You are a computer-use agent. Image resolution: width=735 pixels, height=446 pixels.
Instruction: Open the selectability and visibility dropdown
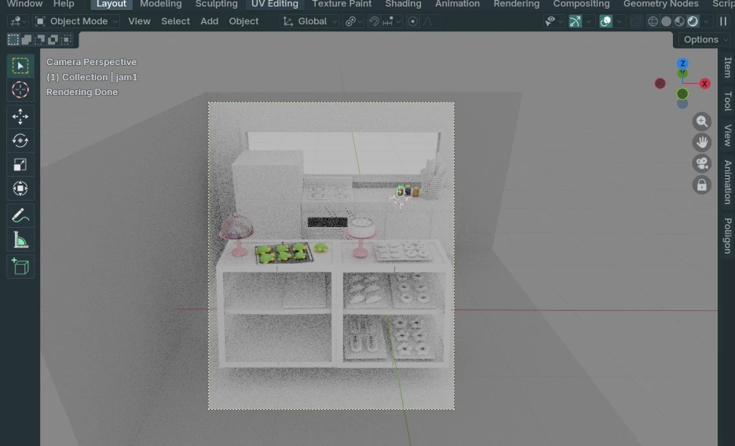pos(554,21)
